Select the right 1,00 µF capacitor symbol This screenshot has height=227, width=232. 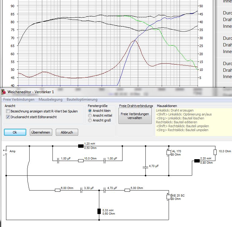click(x=104, y=161)
